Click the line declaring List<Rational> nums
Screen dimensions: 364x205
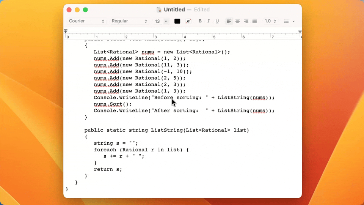point(162,52)
